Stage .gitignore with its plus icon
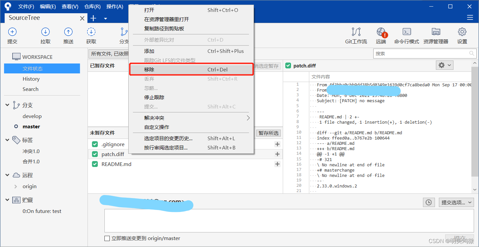Screen dimensions: 479x247 (x=277, y=144)
